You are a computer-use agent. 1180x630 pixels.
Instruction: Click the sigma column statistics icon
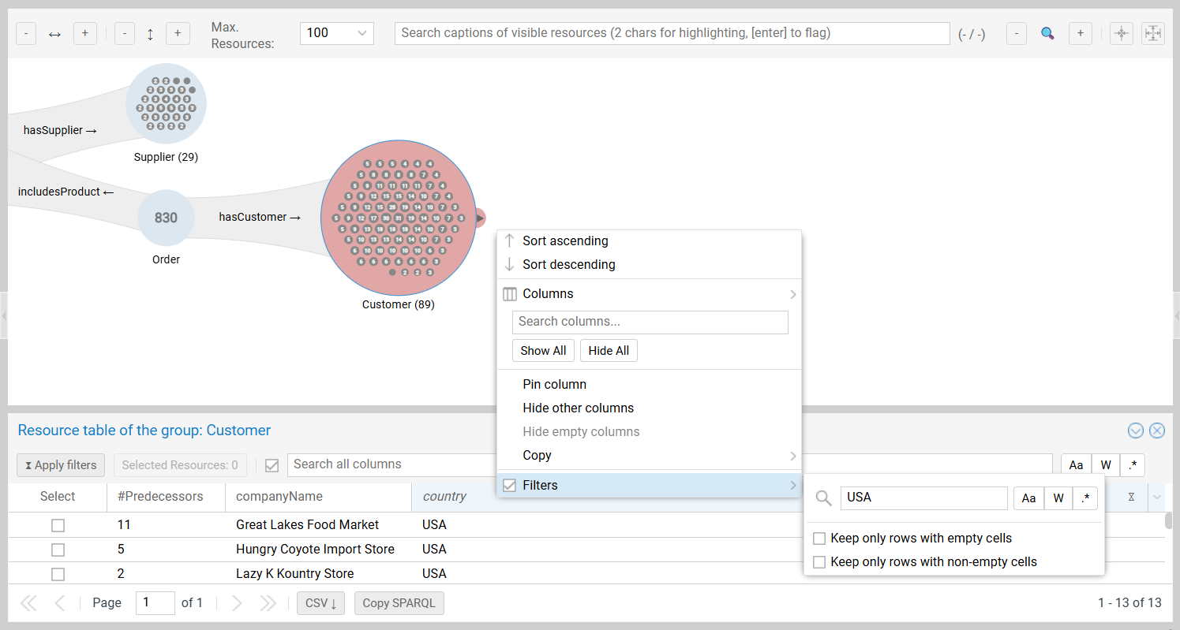coord(1131,496)
